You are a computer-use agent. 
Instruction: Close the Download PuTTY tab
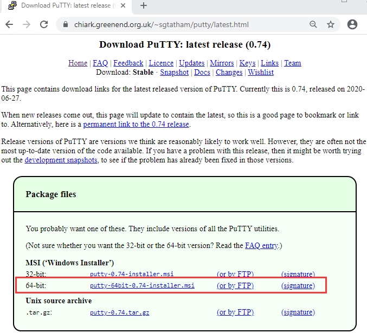click(x=123, y=5)
